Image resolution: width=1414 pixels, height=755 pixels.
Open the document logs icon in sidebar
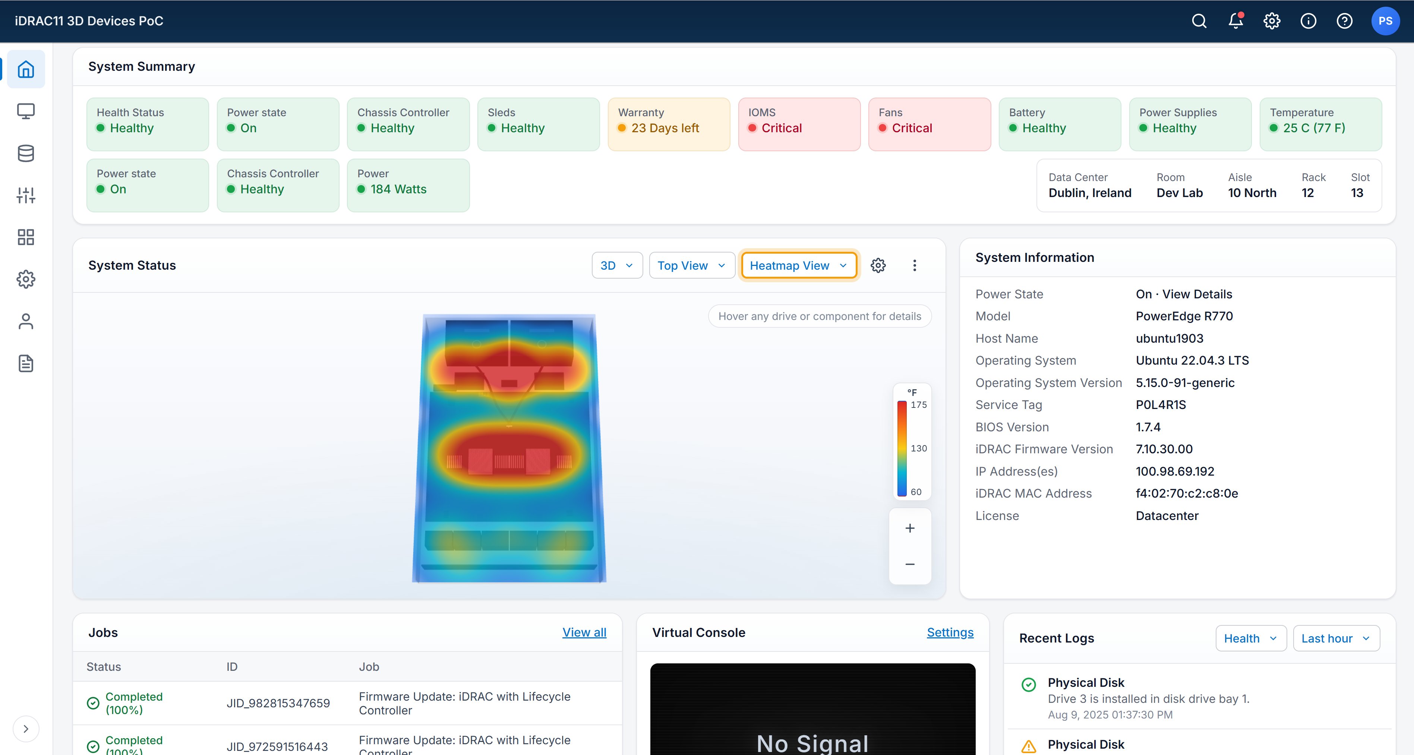tap(26, 363)
